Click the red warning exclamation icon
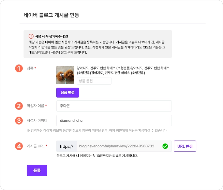The width and height of the screenshot is (223, 190). click(x=31, y=36)
